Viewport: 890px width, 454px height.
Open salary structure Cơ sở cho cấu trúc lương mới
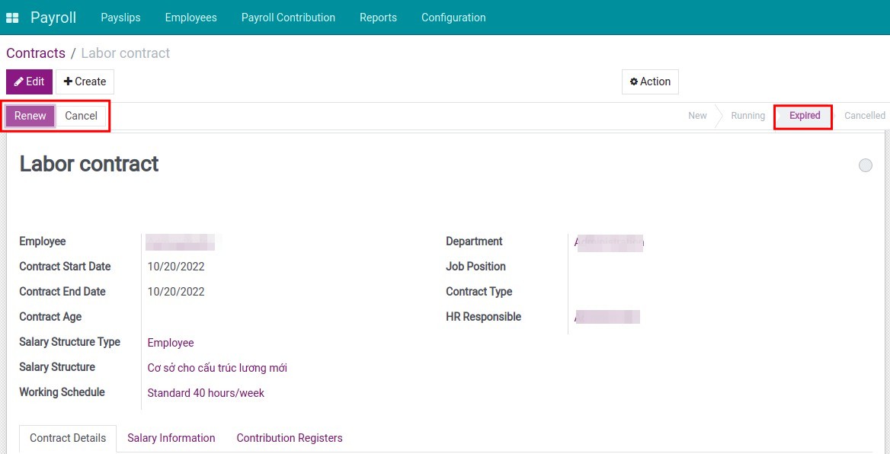click(x=218, y=367)
